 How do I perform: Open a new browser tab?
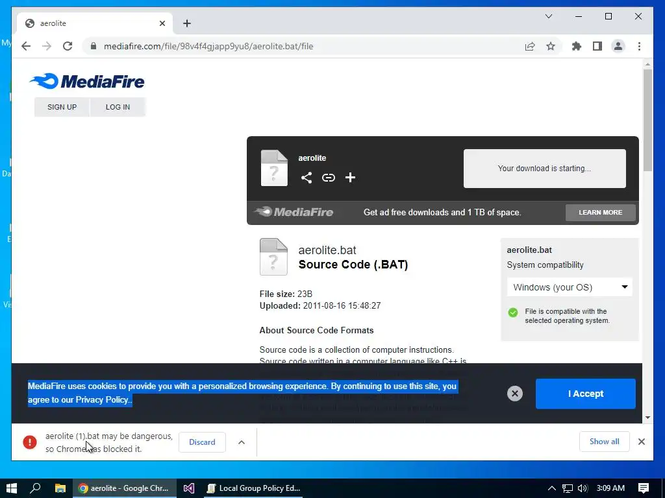point(187,23)
